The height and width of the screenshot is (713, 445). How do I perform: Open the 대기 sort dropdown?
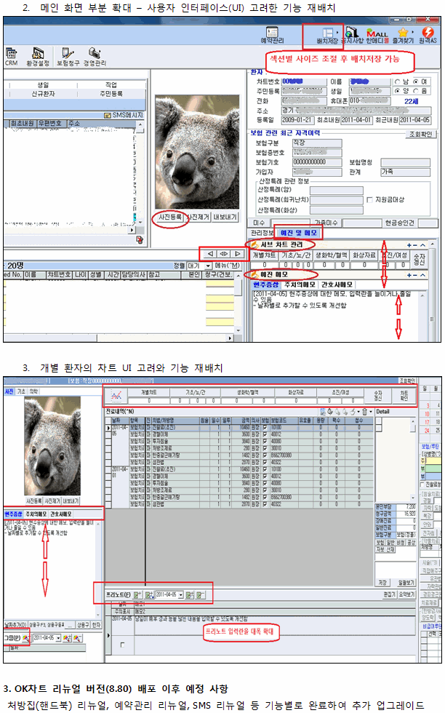208,266
